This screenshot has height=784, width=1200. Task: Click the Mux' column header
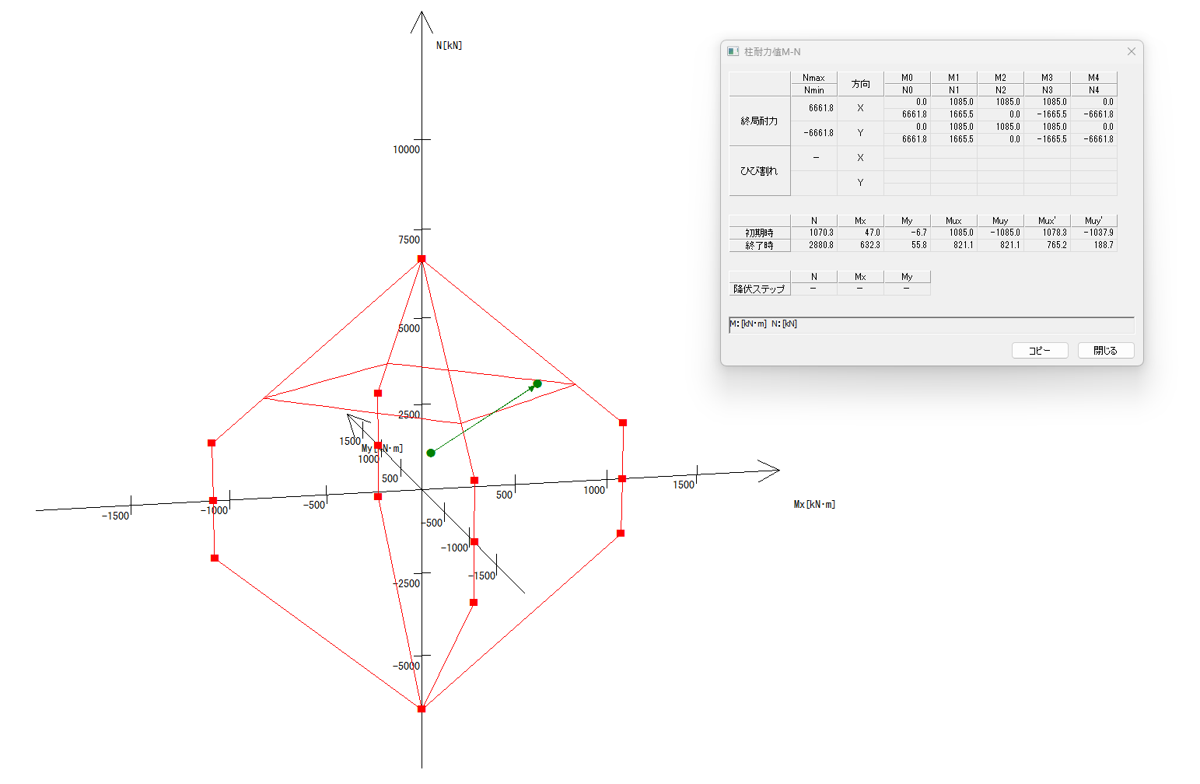(1047, 221)
